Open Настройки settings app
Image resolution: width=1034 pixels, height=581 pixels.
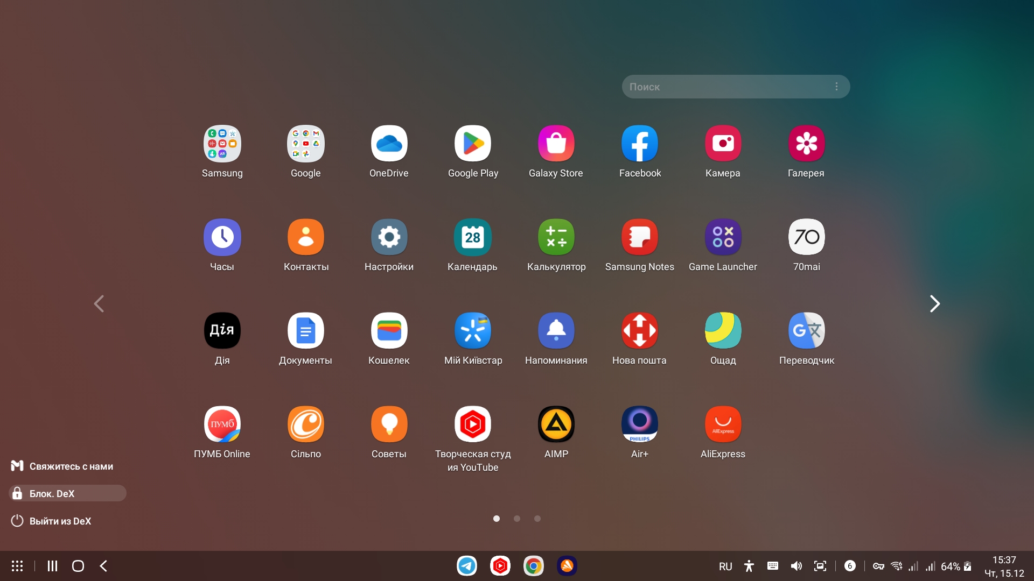pyautogui.click(x=389, y=237)
